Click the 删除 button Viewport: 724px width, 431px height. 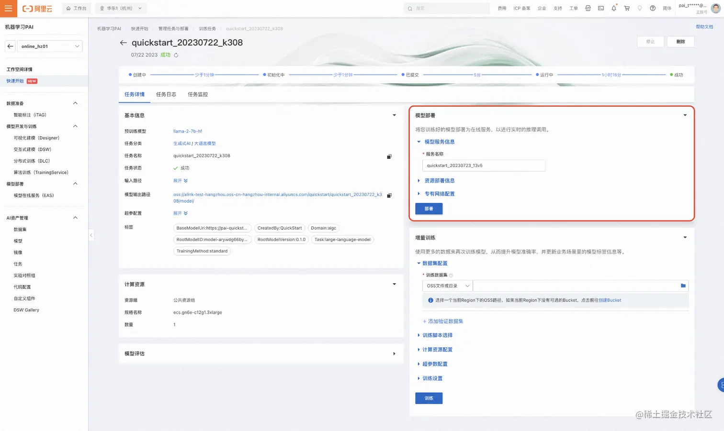(680, 42)
